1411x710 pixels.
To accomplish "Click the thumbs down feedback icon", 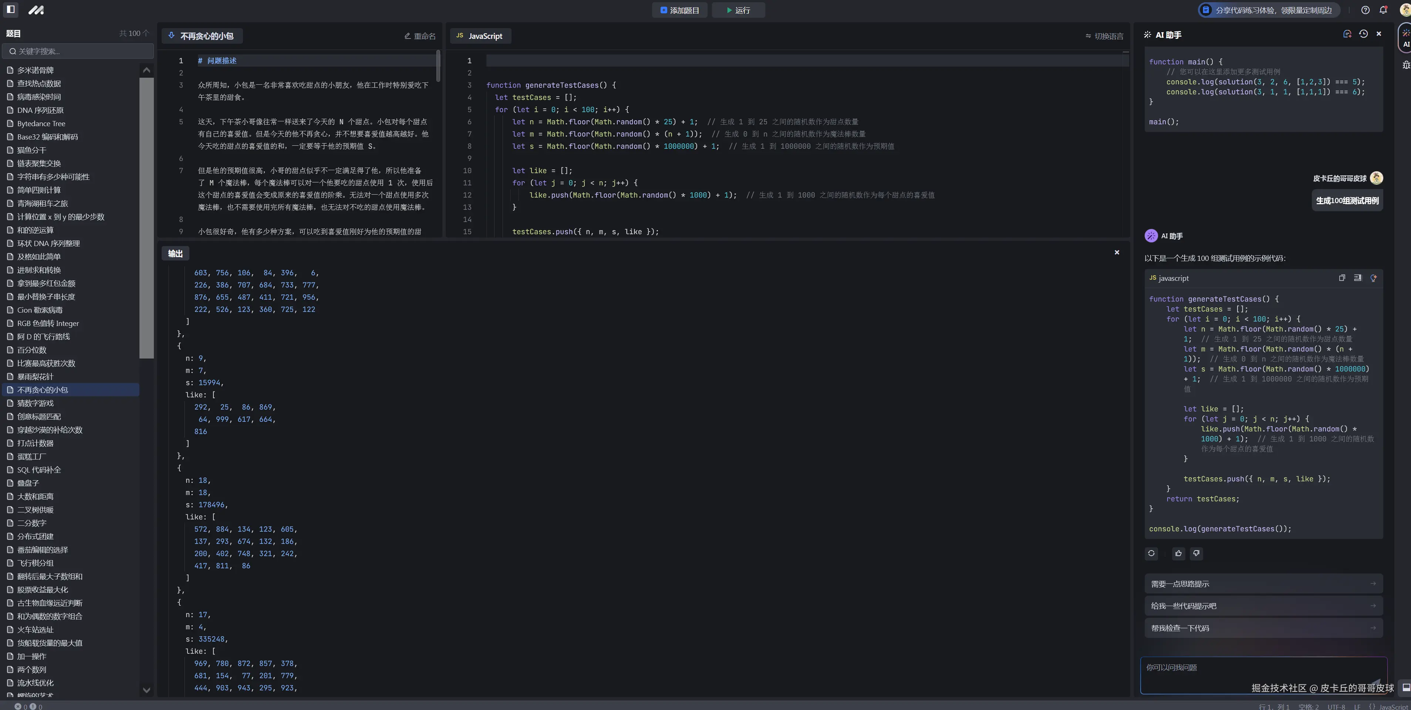I will click(x=1196, y=553).
